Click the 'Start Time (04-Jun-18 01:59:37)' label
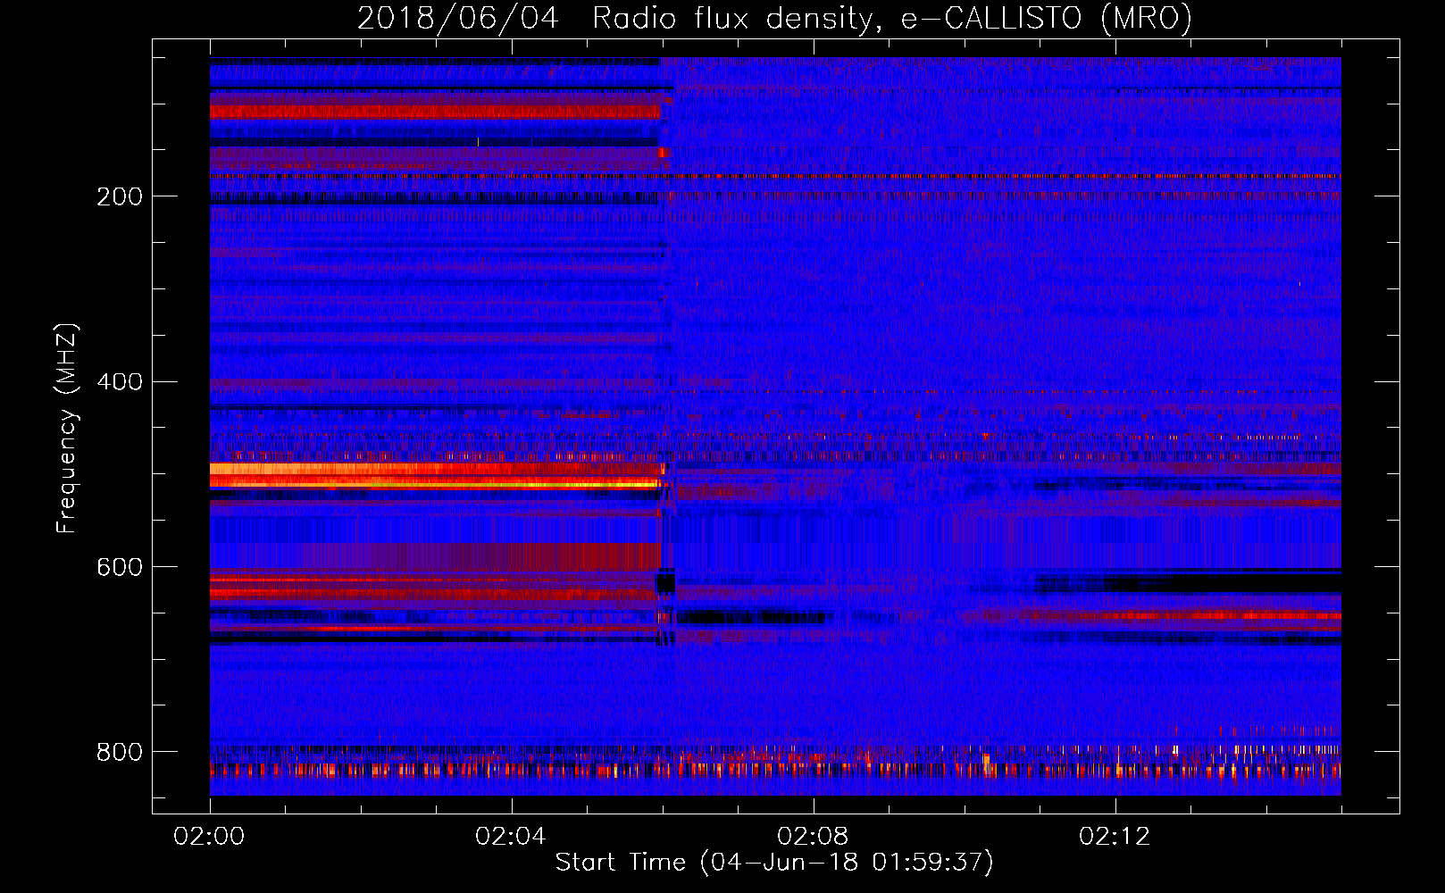This screenshot has width=1445, height=893. (x=774, y=863)
